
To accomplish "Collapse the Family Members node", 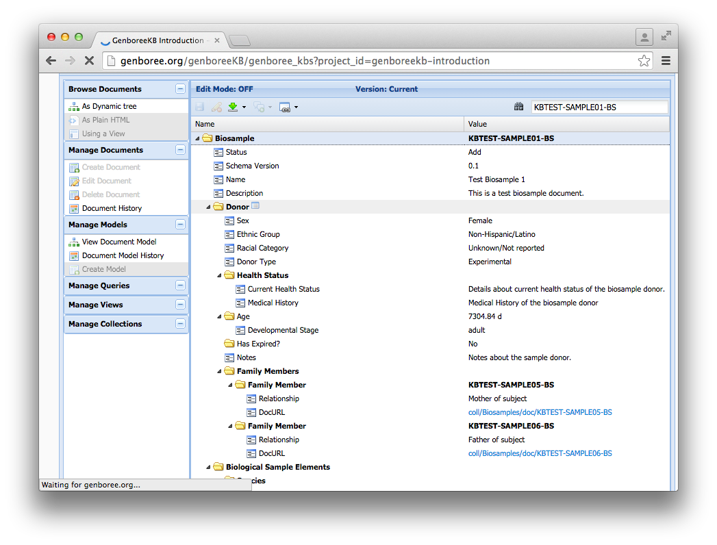I will point(220,371).
